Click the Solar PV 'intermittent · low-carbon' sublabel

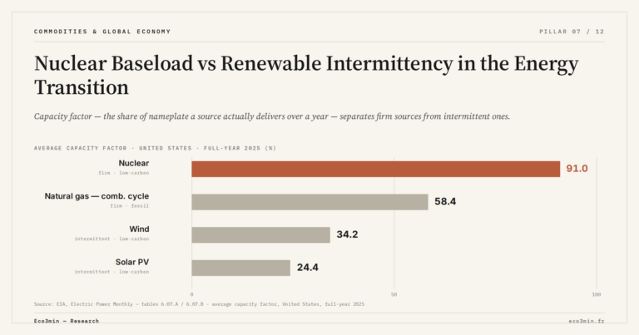click(111, 272)
